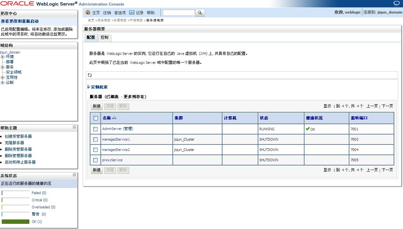
Task: Click the empty Failed health status bar
Action: click(x=15, y=193)
